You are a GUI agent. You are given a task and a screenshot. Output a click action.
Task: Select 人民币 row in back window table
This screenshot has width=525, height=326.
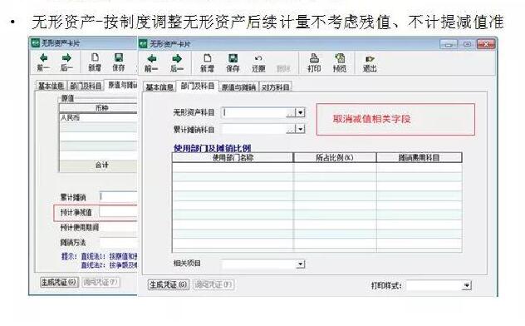98,117
